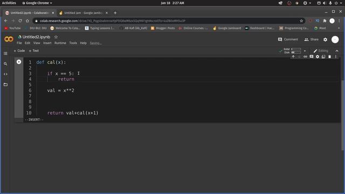Image resolution: width=345 pixels, height=194 pixels.
Task: Click the IQ extension icon
Action: pyautogui.click(x=318, y=20)
